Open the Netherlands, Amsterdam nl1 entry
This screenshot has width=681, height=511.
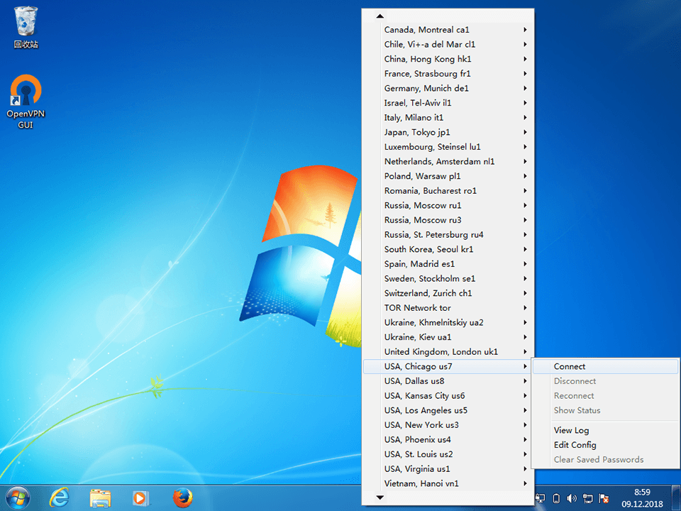tap(448, 161)
